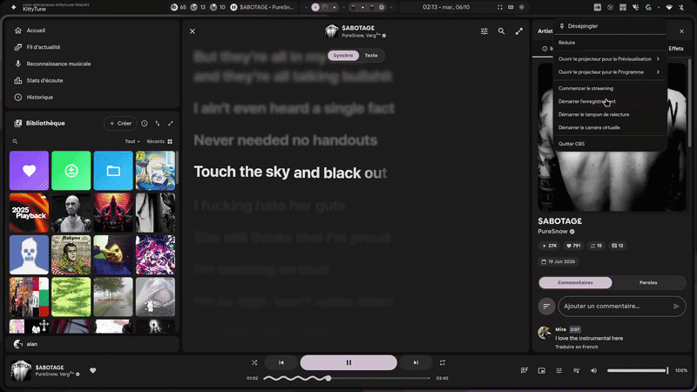Open the 2025 Playback playlist
The image size is (697, 392).
[x=29, y=213]
